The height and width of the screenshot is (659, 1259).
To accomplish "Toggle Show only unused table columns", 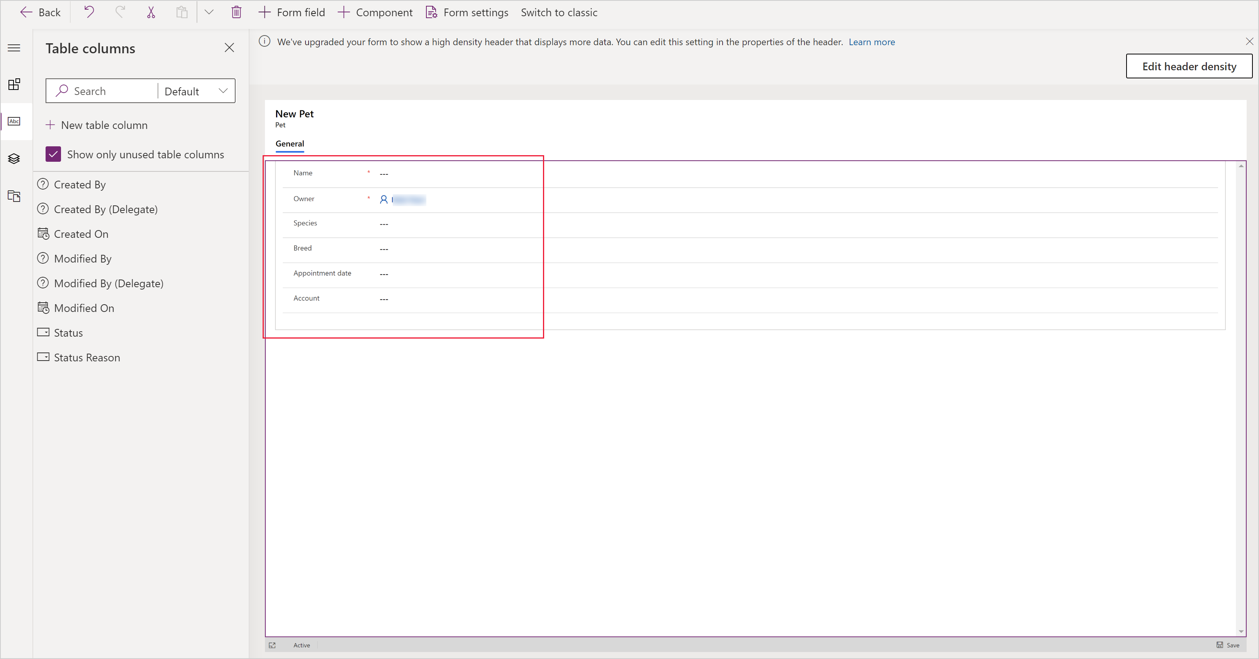I will click(53, 153).
